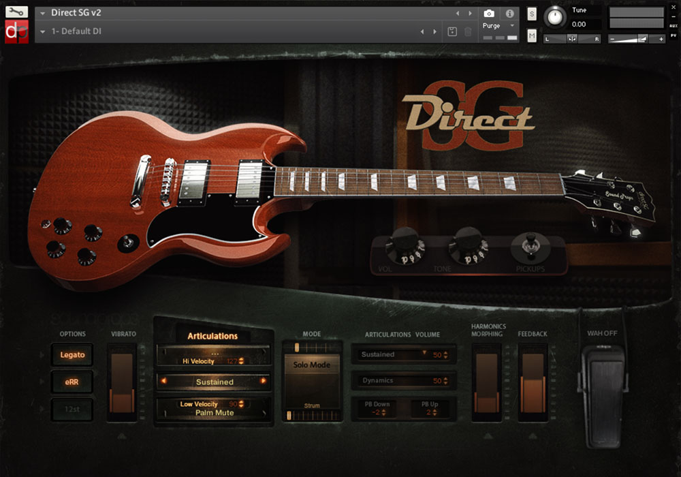Screen dimensions: 681x477
Task: Click the Mode slider above Solo Mode
Action: [x=312, y=348]
